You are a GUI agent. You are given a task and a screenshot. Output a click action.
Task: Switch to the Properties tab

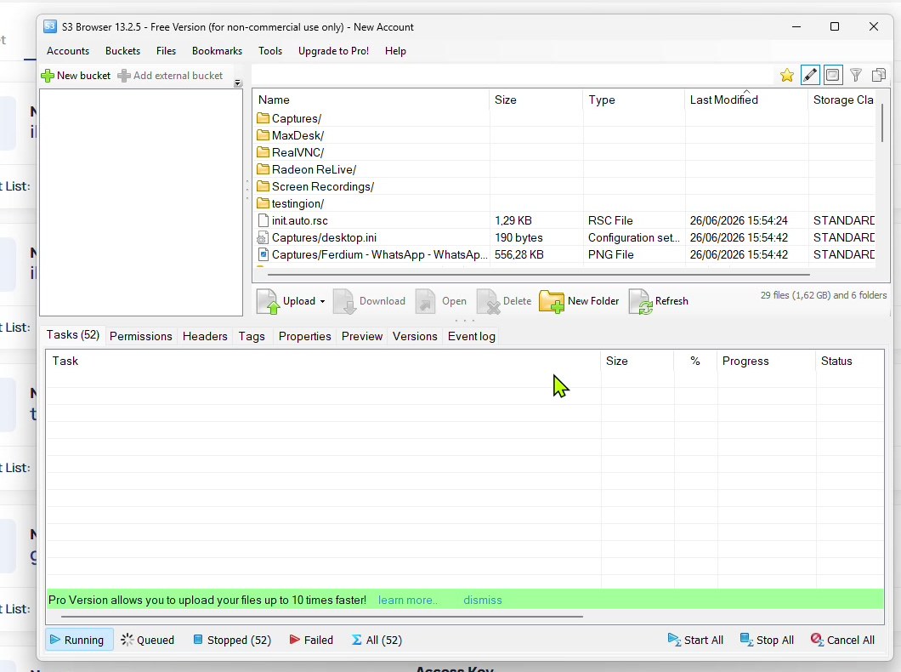304,336
